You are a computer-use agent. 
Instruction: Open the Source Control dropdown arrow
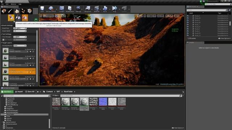(x=57, y=9)
